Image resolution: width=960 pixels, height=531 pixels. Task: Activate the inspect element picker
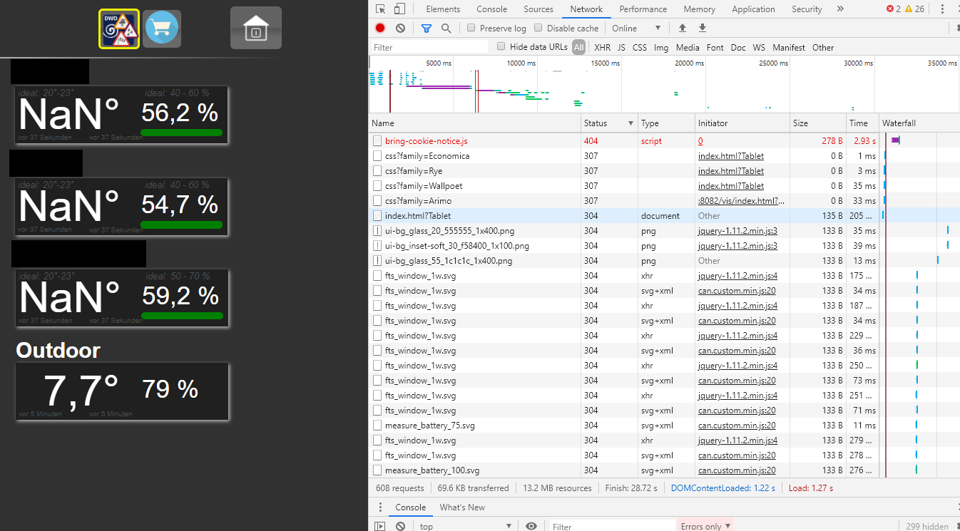click(x=381, y=9)
